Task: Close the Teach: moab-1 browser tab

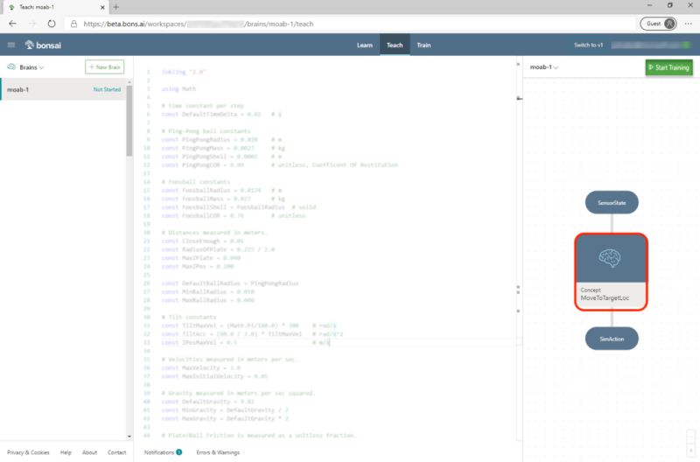Action: [x=102, y=7]
